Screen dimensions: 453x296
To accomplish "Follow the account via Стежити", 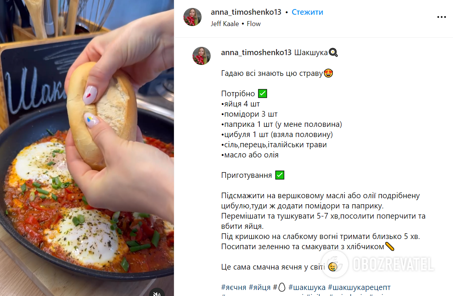I will tap(307, 12).
